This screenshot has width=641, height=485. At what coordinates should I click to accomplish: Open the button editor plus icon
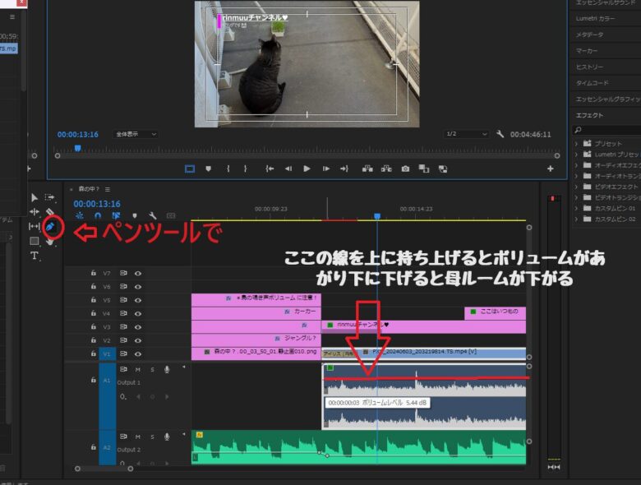551,169
